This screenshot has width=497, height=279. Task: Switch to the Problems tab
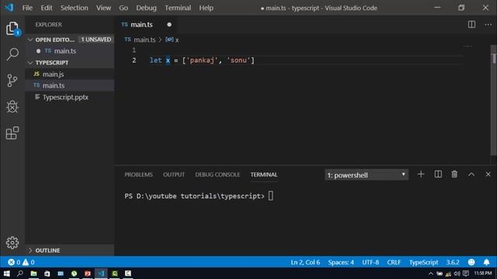138,174
